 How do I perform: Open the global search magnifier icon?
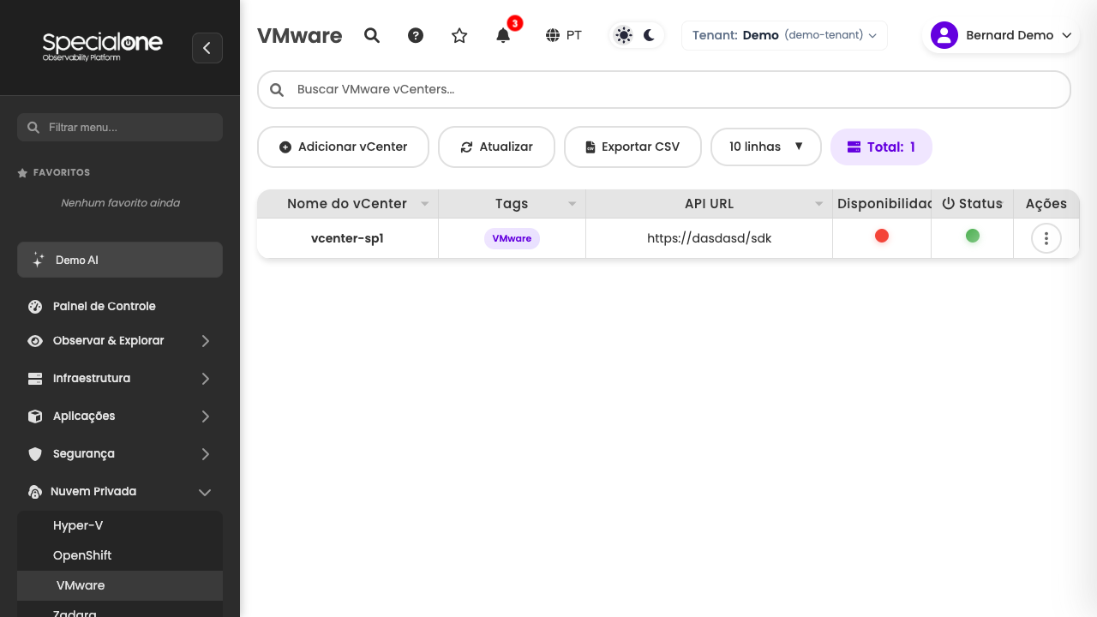[371, 35]
